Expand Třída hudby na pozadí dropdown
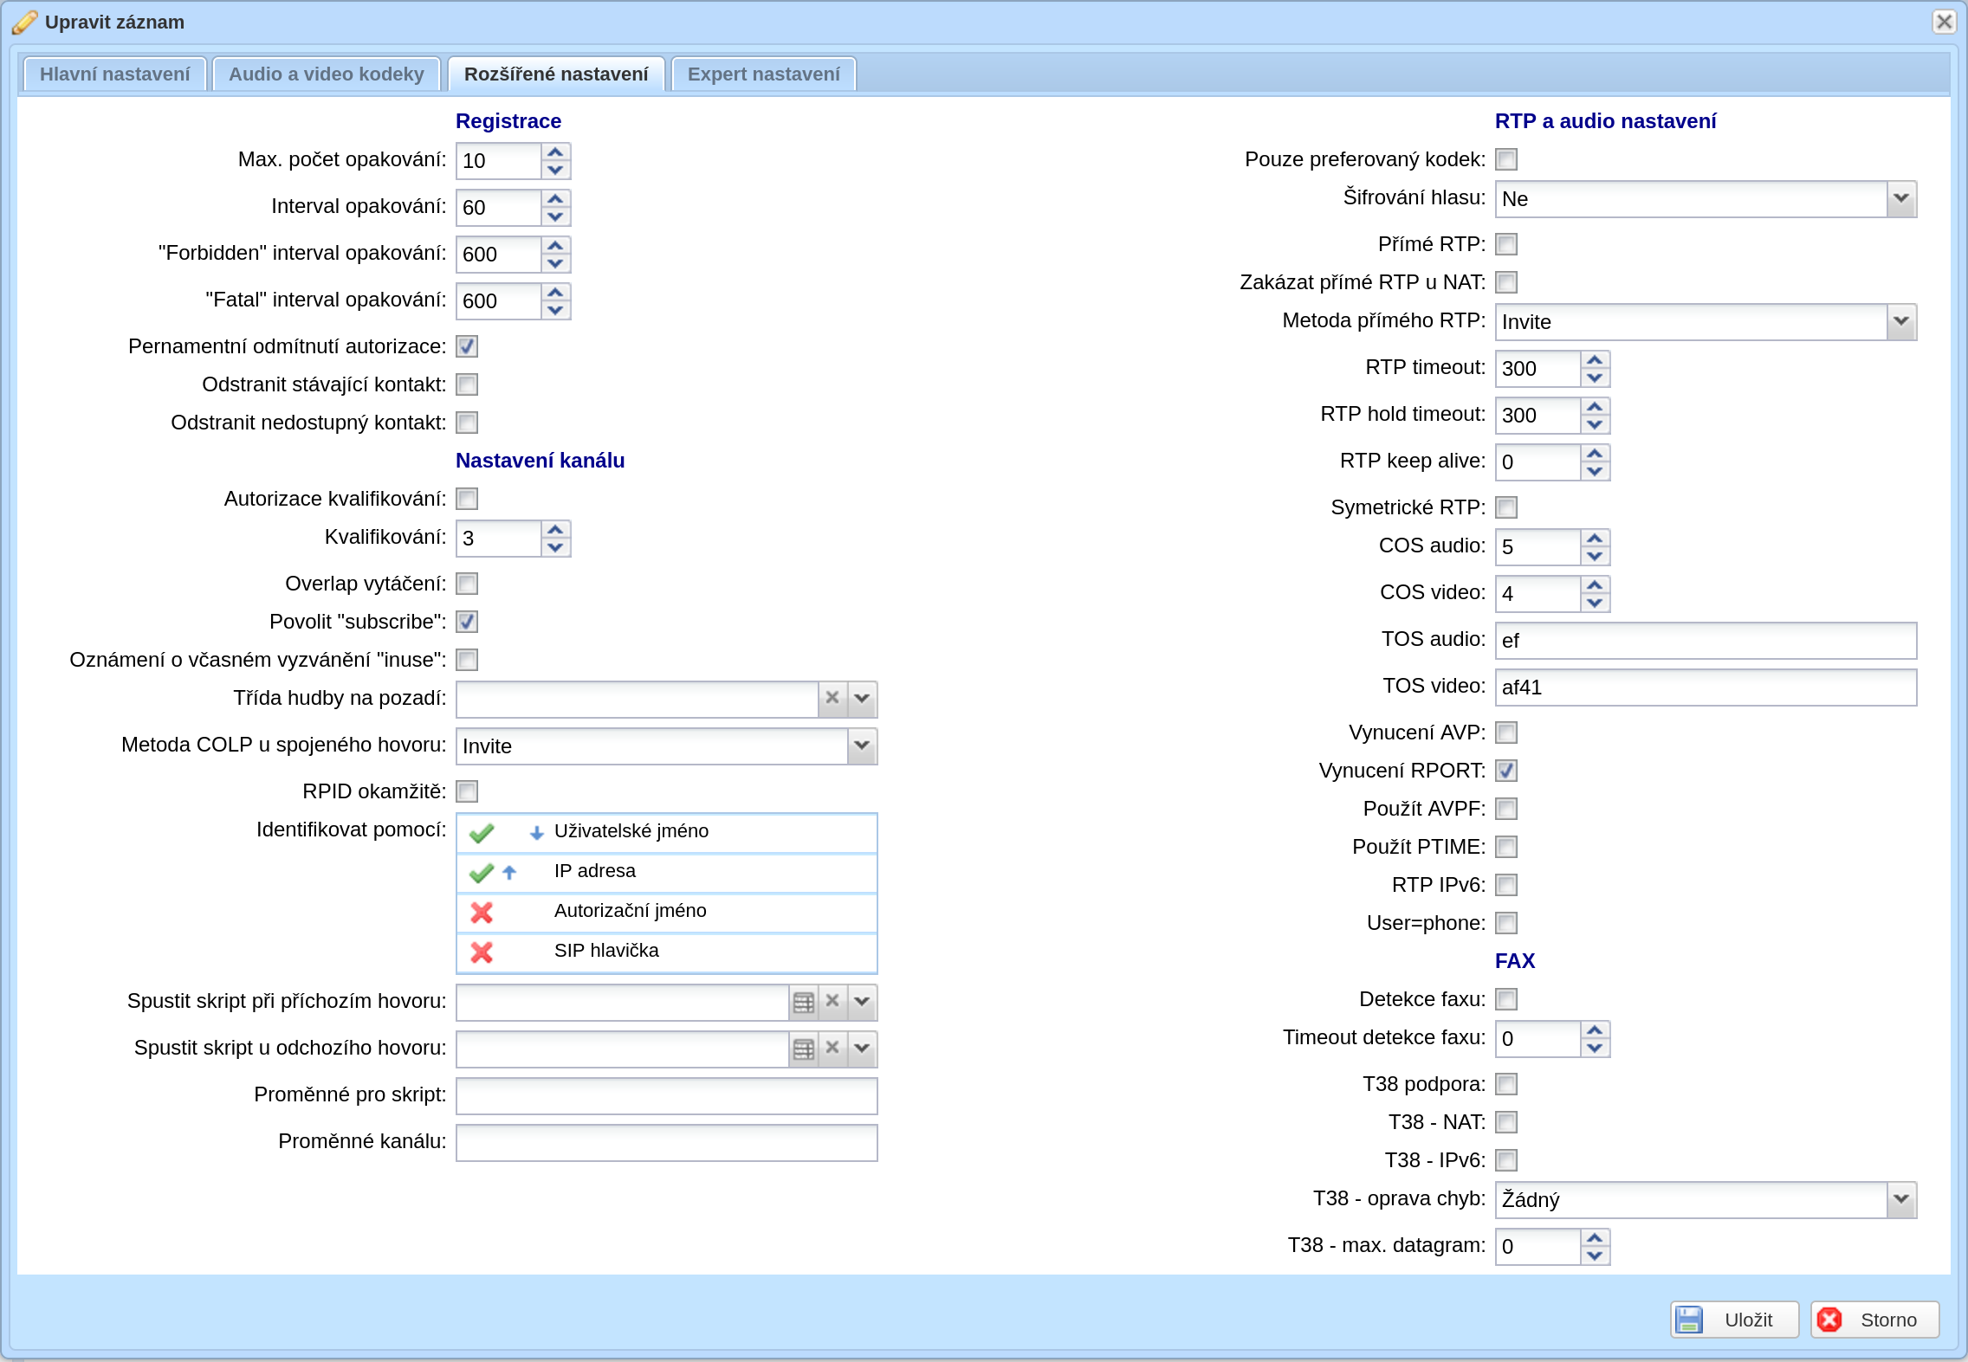Image resolution: width=1968 pixels, height=1362 pixels. tap(862, 698)
